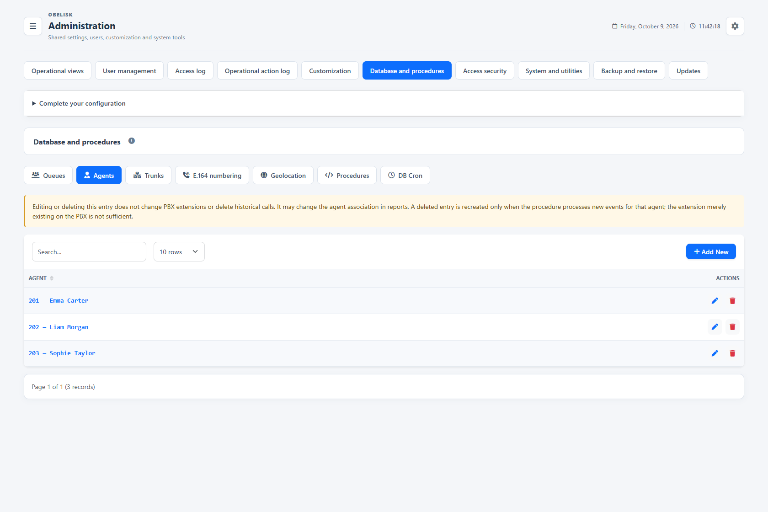The image size is (768, 512).
Task: Open settings via the gear icon
Action: (x=735, y=26)
